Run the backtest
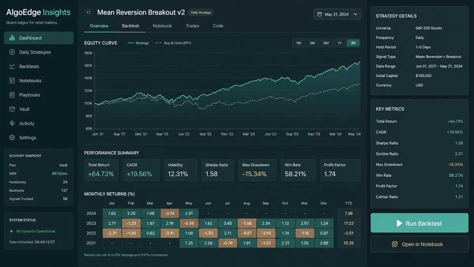This screenshot has height=267, width=474. click(419, 223)
